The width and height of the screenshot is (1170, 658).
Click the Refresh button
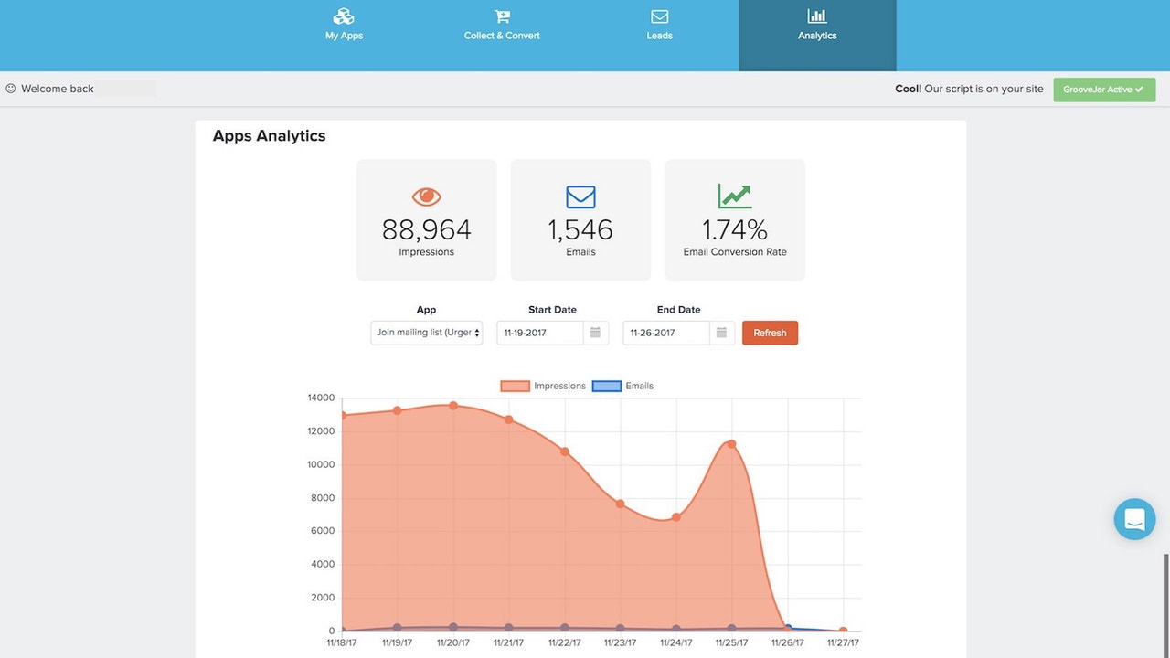770,333
